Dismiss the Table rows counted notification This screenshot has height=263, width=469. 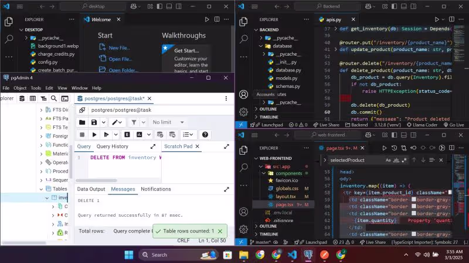click(220, 231)
